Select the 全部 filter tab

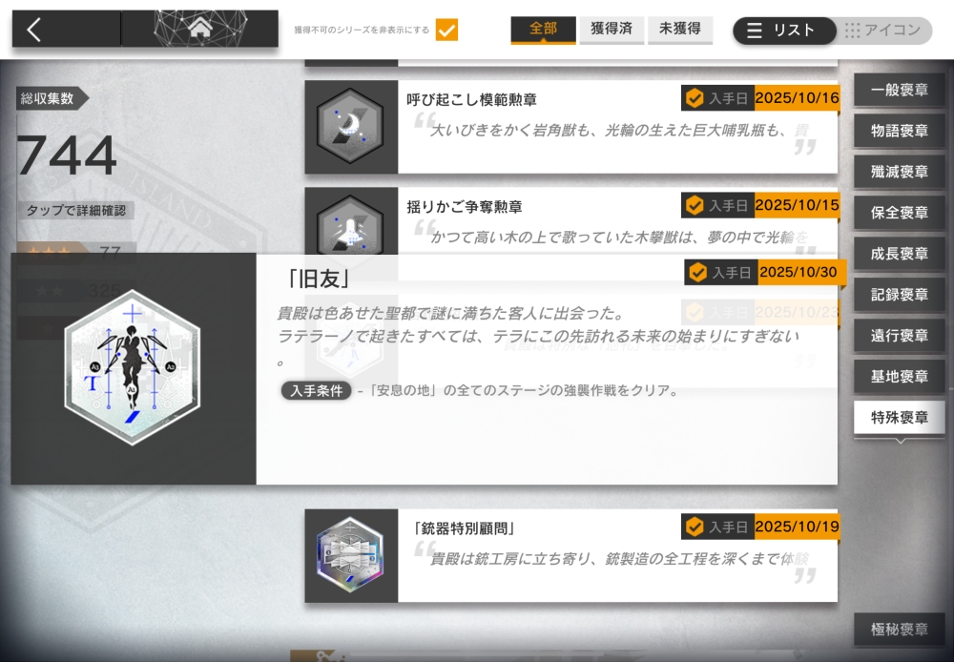pos(544,30)
